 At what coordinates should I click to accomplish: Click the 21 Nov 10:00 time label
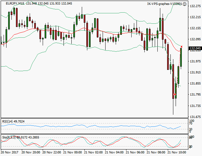(x=177, y=152)
